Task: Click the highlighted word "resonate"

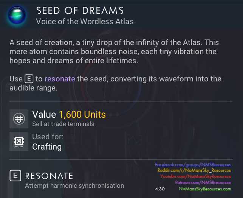Action: click(x=60, y=79)
